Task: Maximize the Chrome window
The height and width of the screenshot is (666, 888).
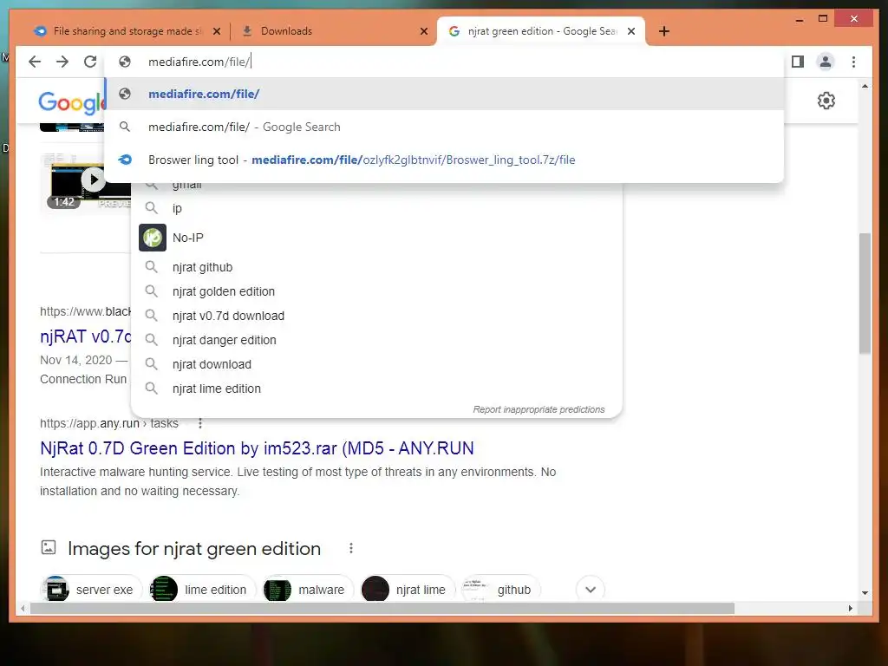Action: coord(823,19)
